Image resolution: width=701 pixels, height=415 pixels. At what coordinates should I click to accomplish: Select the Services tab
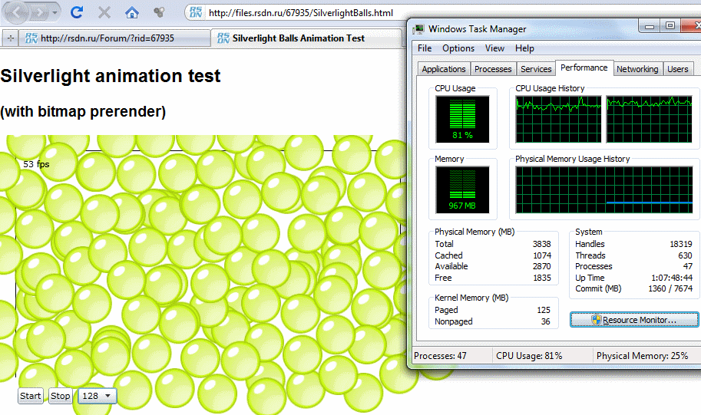click(536, 69)
